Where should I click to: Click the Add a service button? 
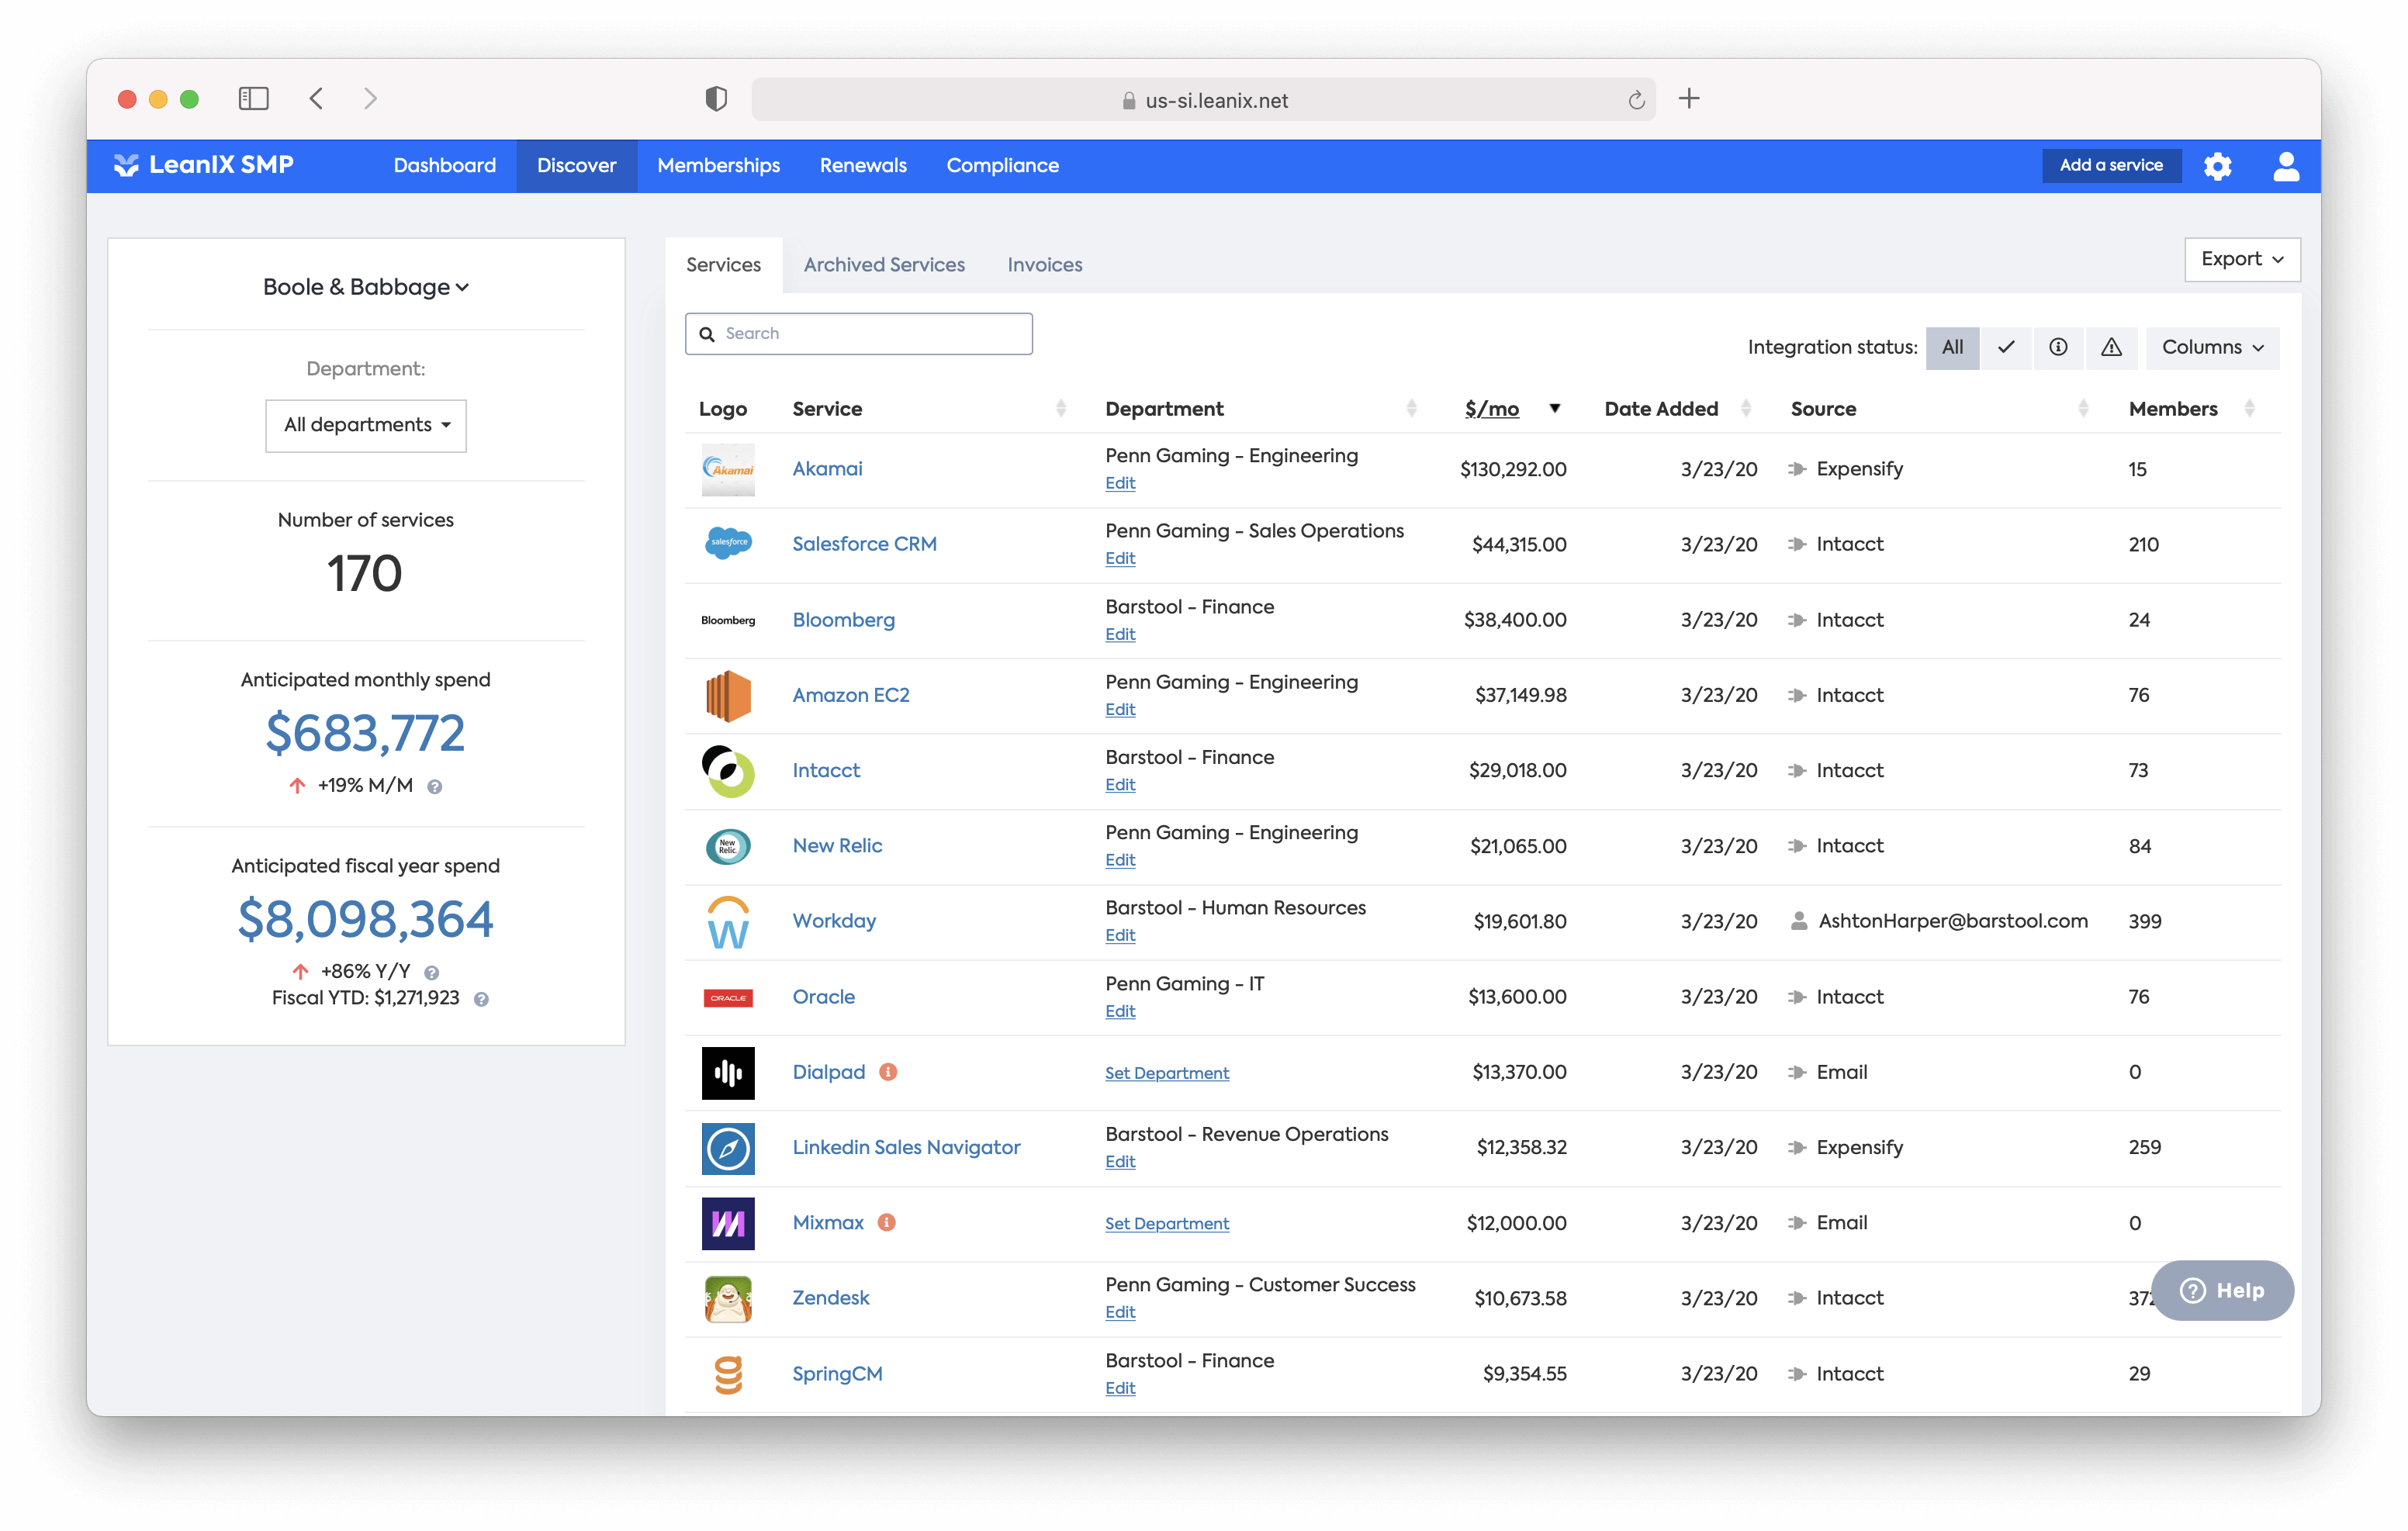pyautogui.click(x=2111, y=165)
